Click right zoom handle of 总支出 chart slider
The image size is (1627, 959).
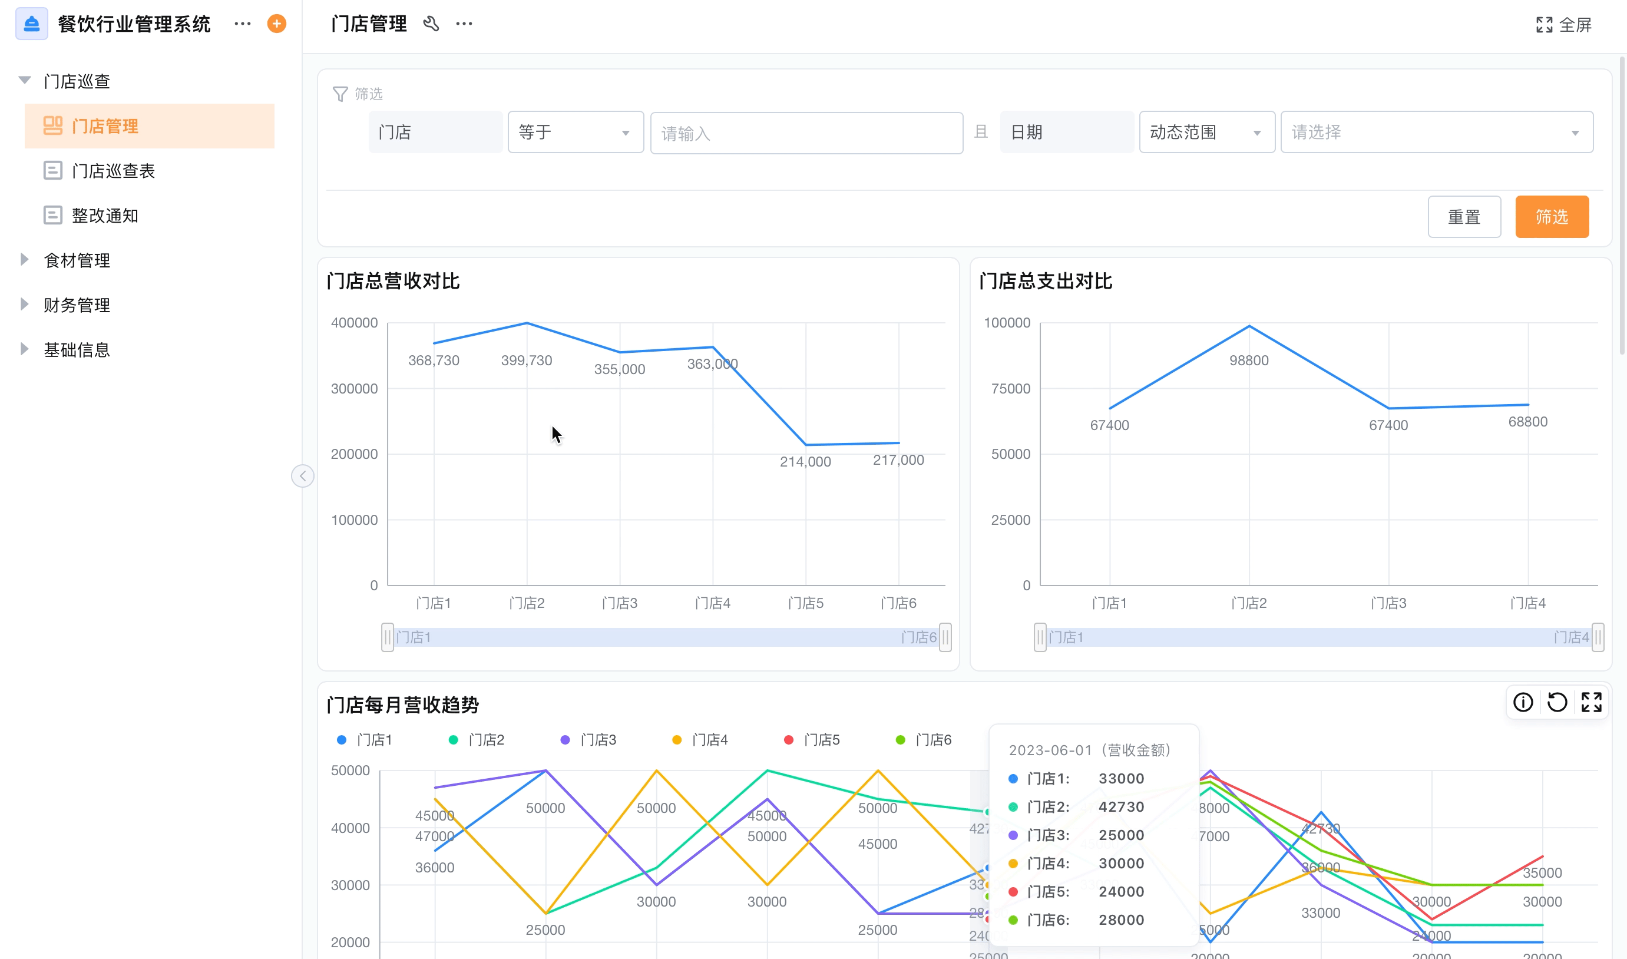tap(1598, 637)
